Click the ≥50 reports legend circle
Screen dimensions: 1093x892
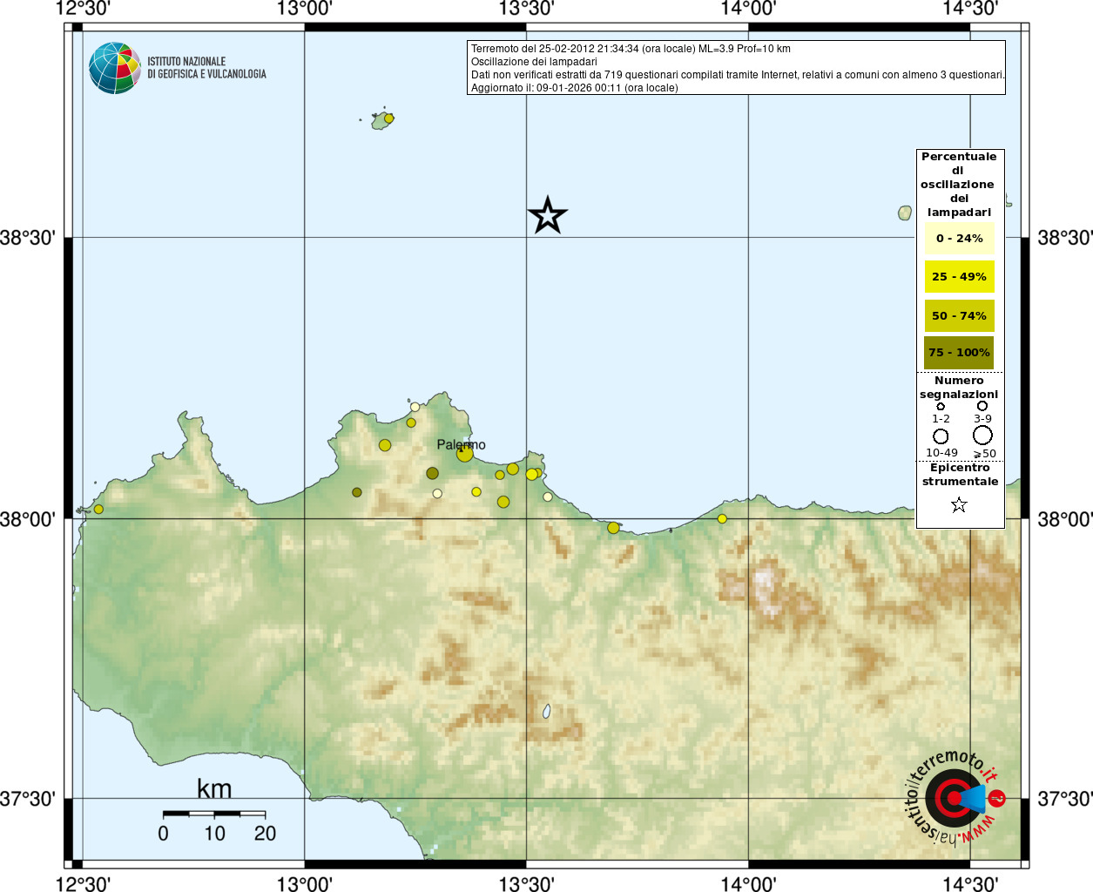(982, 435)
